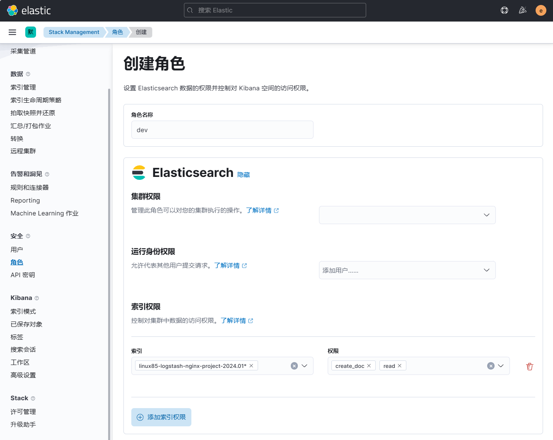Open the help menu lifebuoy icon
The image size is (553, 440).
point(504,10)
